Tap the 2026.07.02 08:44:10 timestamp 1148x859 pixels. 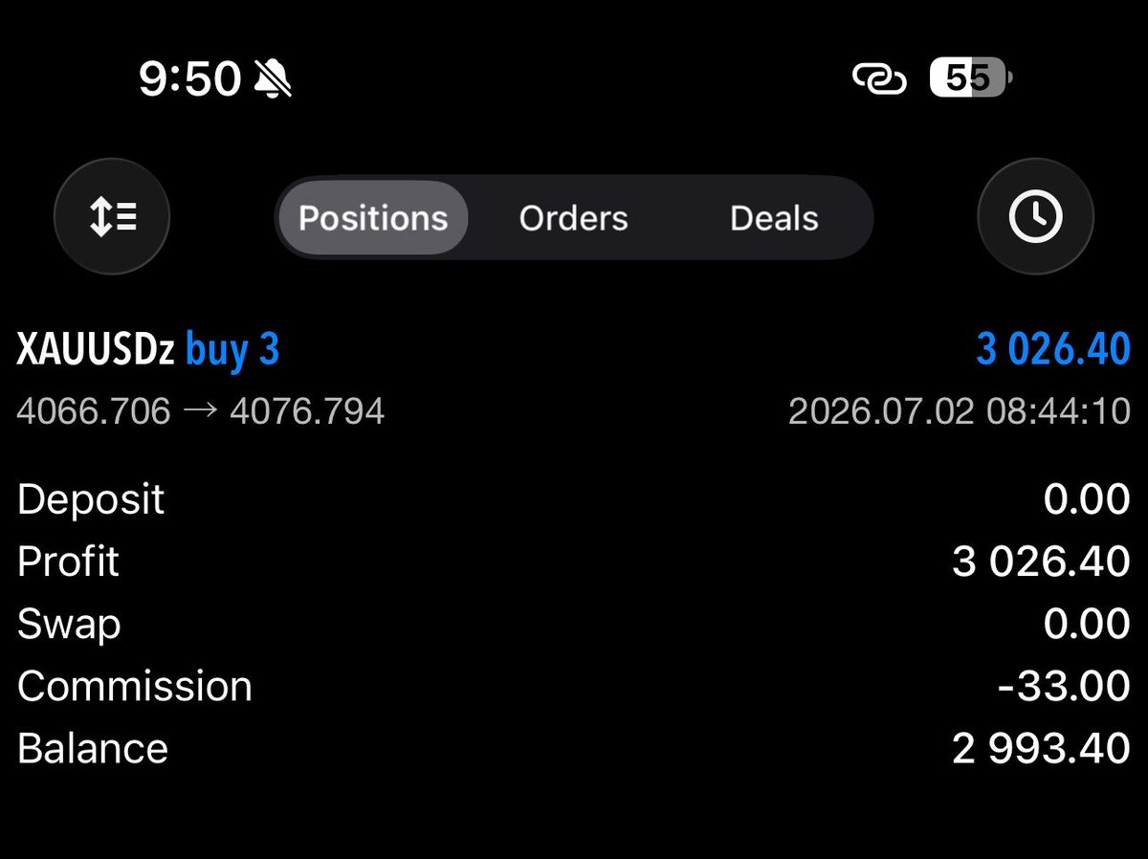pyautogui.click(x=960, y=411)
